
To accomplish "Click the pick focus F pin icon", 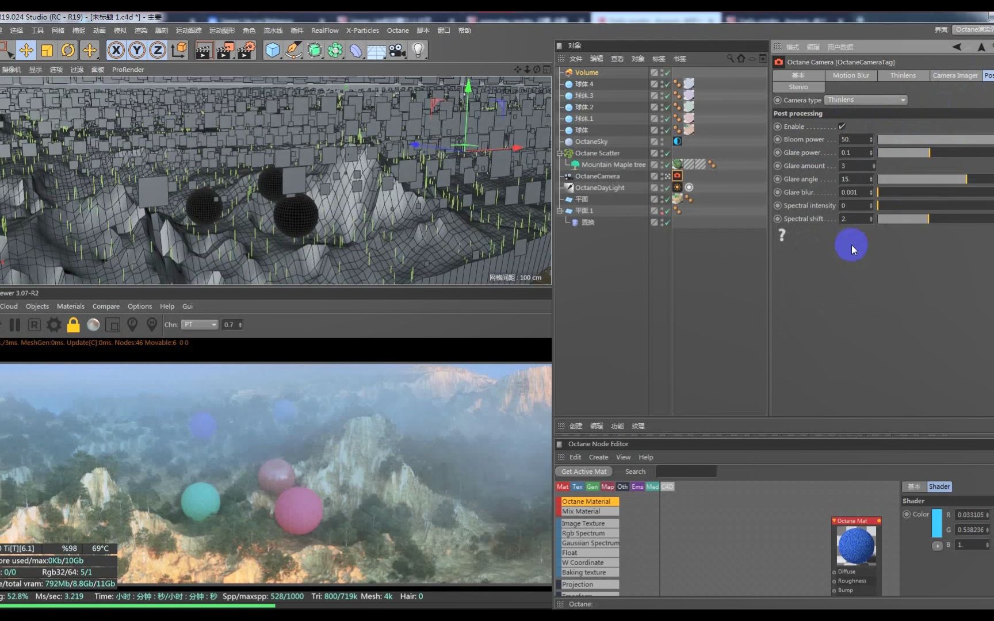I will point(132,325).
